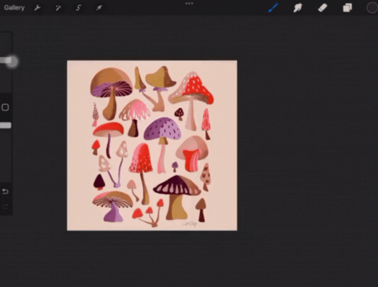Tap the large red fly agaric mushroom
This screenshot has height=287, width=378.
pos(194,86)
